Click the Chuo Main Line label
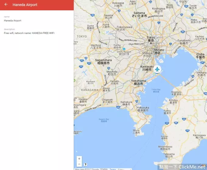Image resolution: width=207 pixels, height=170 pixels. [136, 44]
